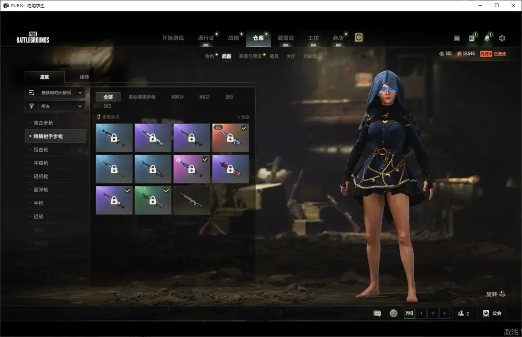The height and width of the screenshot is (337, 522).
Task: Open the yellow cube book icon in the top navigation
Action: (x=359, y=38)
